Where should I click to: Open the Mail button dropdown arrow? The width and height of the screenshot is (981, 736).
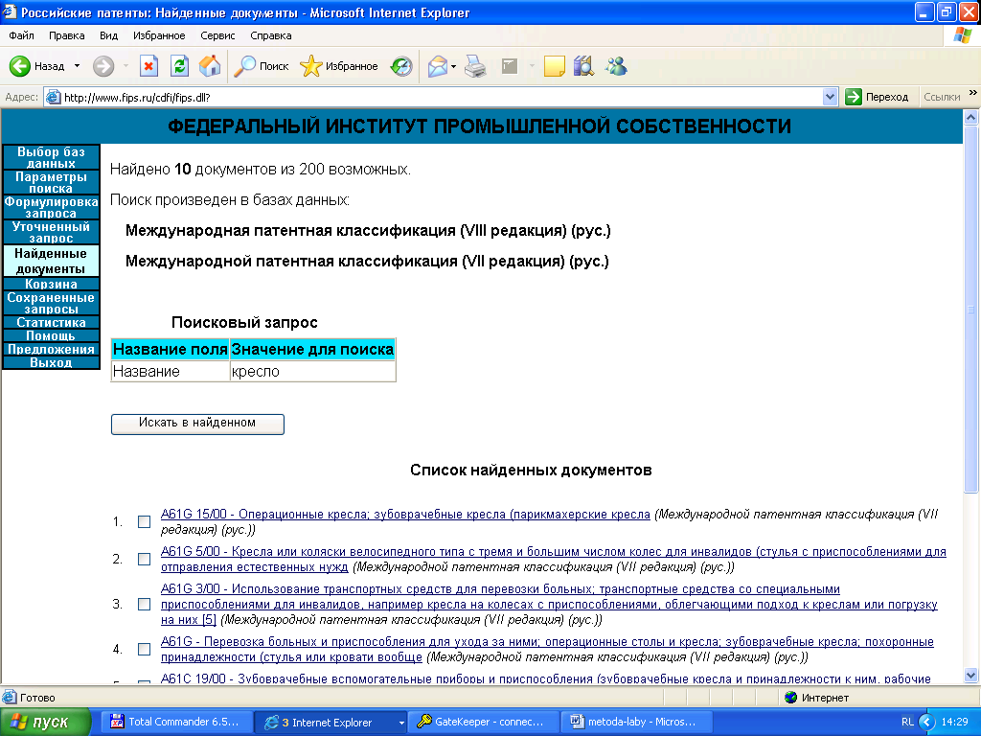pyautogui.click(x=453, y=66)
